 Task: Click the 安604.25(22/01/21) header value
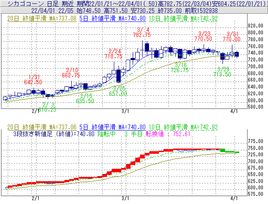[239, 3]
